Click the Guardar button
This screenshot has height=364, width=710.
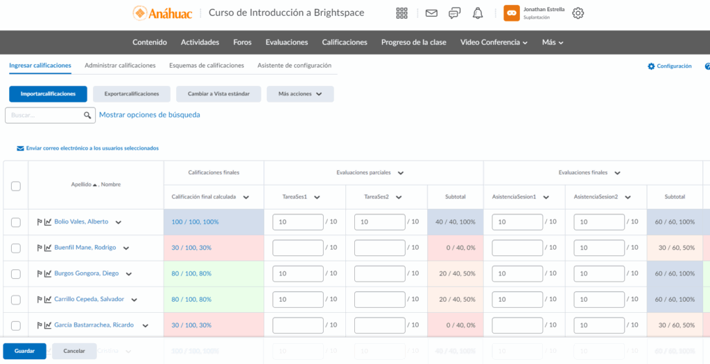coord(25,351)
